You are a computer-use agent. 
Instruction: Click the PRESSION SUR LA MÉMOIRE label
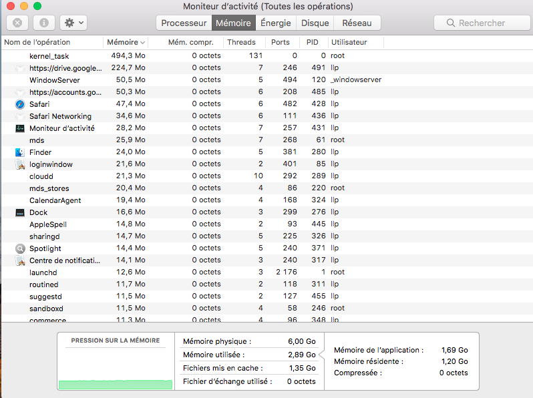pyautogui.click(x=116, y=341)
